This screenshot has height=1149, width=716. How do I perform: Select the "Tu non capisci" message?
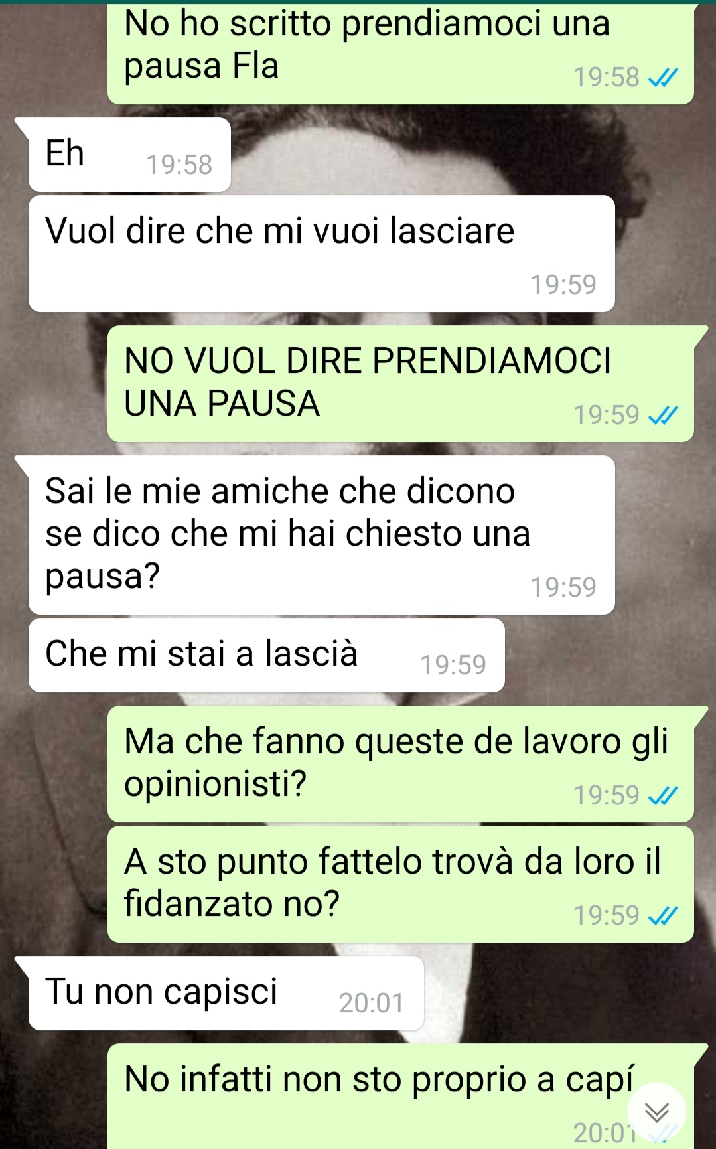click(226, 993)
